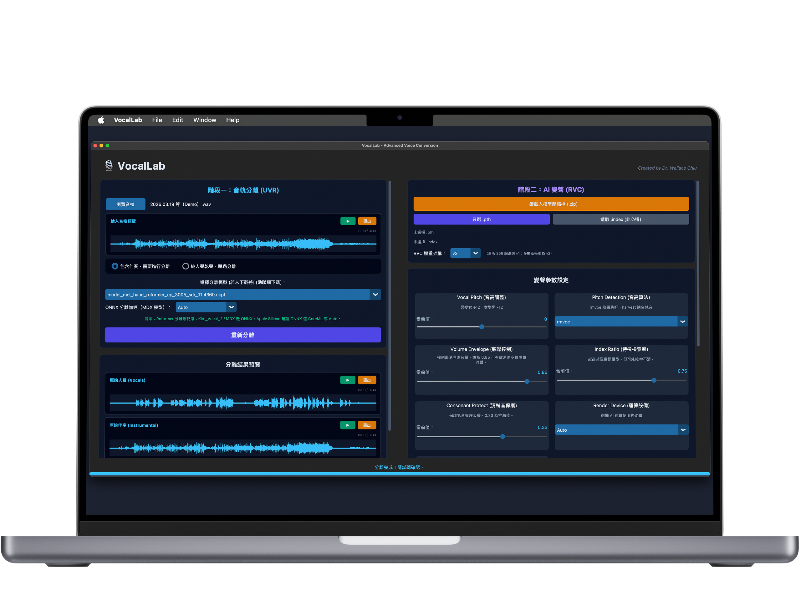Open the Apple menu
Image resolution: width=801 pixels, height=601 pixels.
tap(101, 120)
